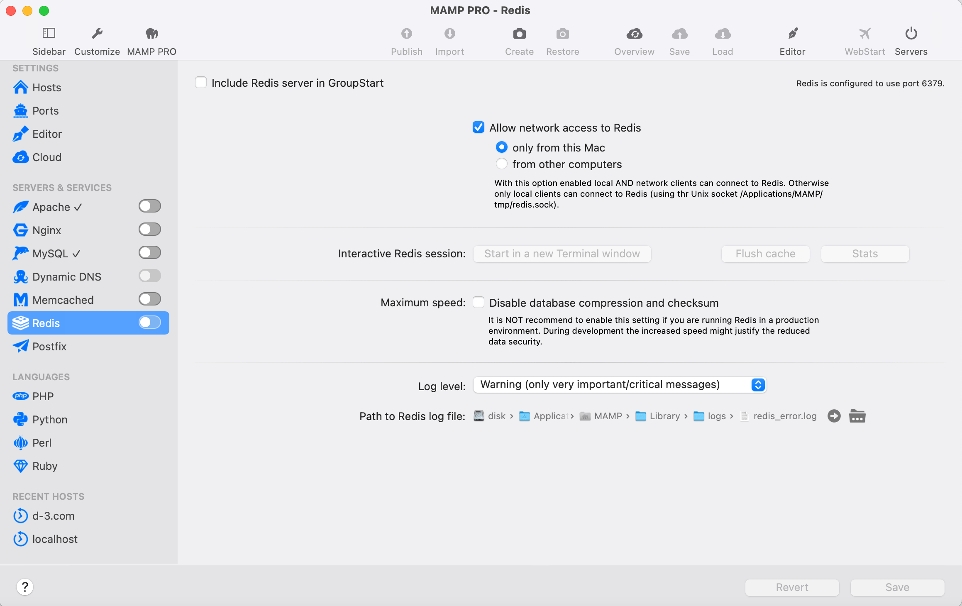Screen dimensions: 962x606
Task: Open help with the question mark button
Action: (x=25, y=587)
